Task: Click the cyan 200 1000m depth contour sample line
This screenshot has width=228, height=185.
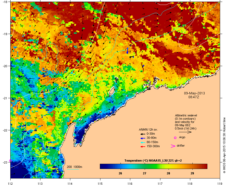Action: click(73, 169)
